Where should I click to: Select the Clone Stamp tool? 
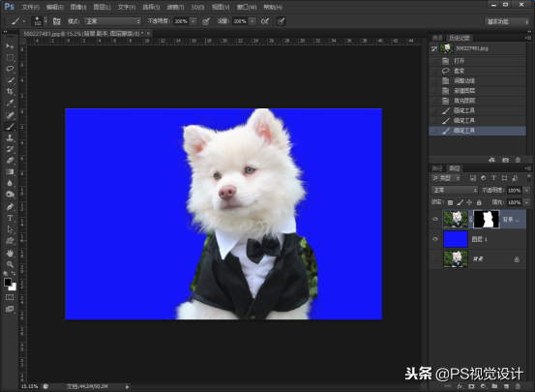tap(10, 138)
